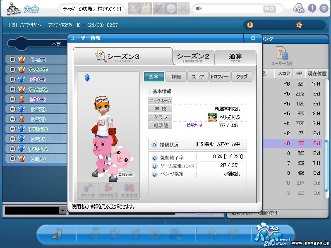Image resolution: width=331 pixels, height=248 pixels.
Task: Click the orange P pang coin icon
Action: pos(250,25)
